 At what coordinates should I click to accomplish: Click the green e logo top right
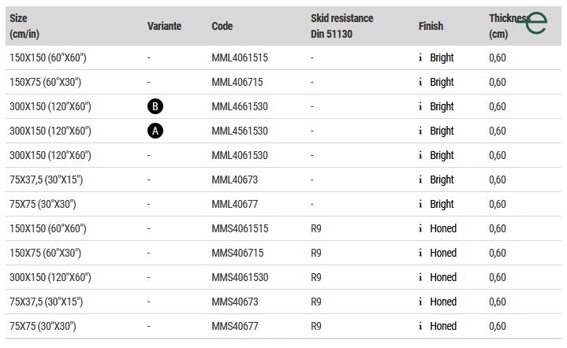(x=532, y=23)
